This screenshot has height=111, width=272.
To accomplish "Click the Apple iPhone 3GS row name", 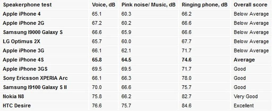I will pos(25,69).
